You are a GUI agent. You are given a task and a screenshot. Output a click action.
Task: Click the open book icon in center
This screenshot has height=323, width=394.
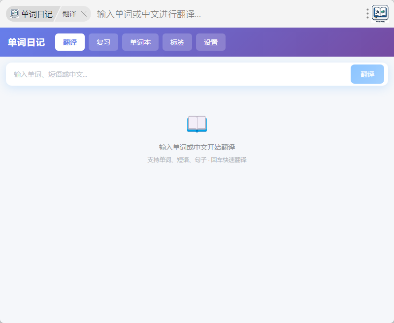[x=197, y=124]
